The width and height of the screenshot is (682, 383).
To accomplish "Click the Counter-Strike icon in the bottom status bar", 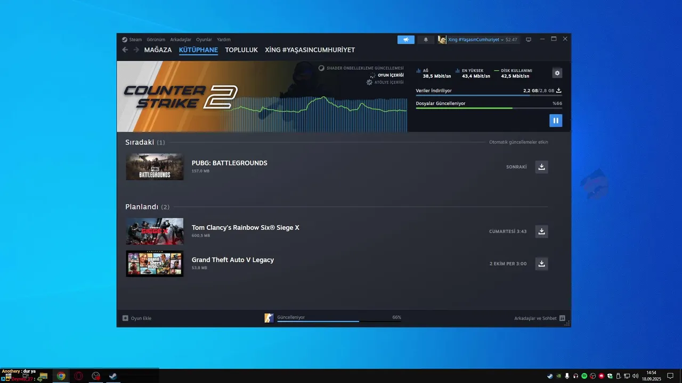I will point(269,318).
